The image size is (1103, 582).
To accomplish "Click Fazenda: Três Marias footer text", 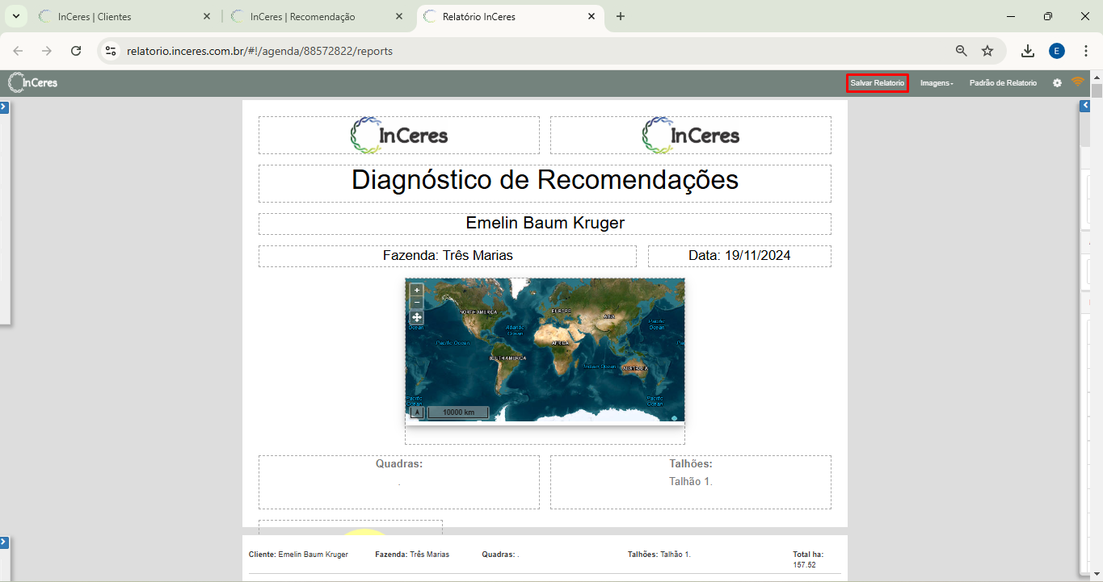I will [x=412, y=555].
